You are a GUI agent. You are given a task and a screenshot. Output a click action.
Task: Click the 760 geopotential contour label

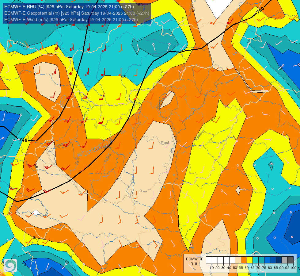click(260, 10)
